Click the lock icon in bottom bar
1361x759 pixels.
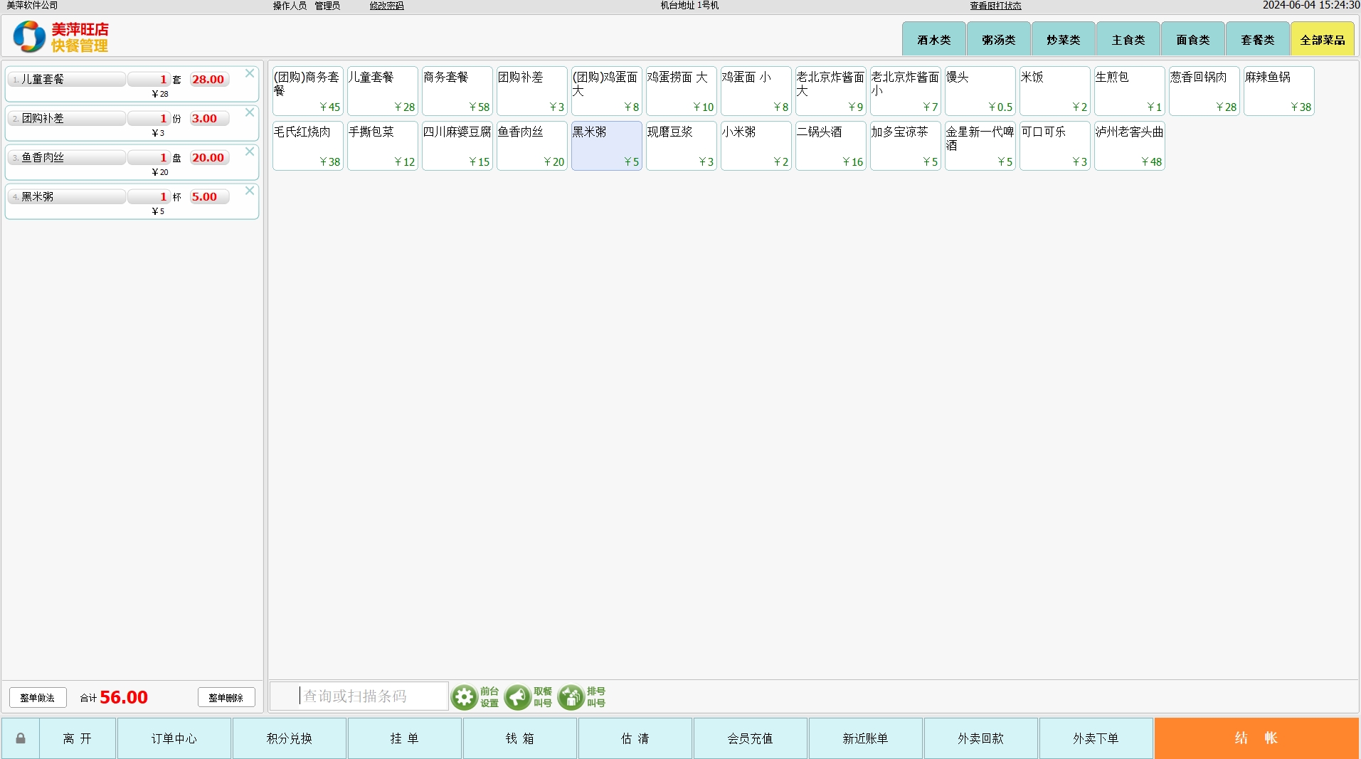(21, 738)
